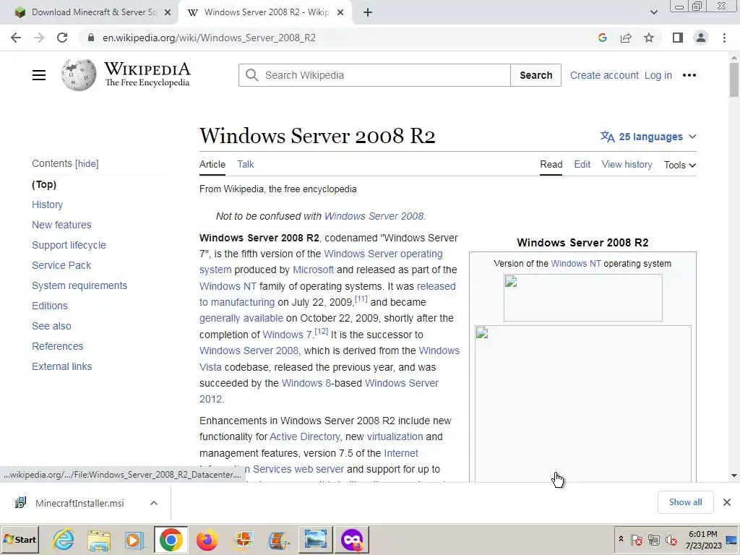Open a new tab with the plus icon
The height and width of the screenshot is (555, 740).
(x=368, y=12)
